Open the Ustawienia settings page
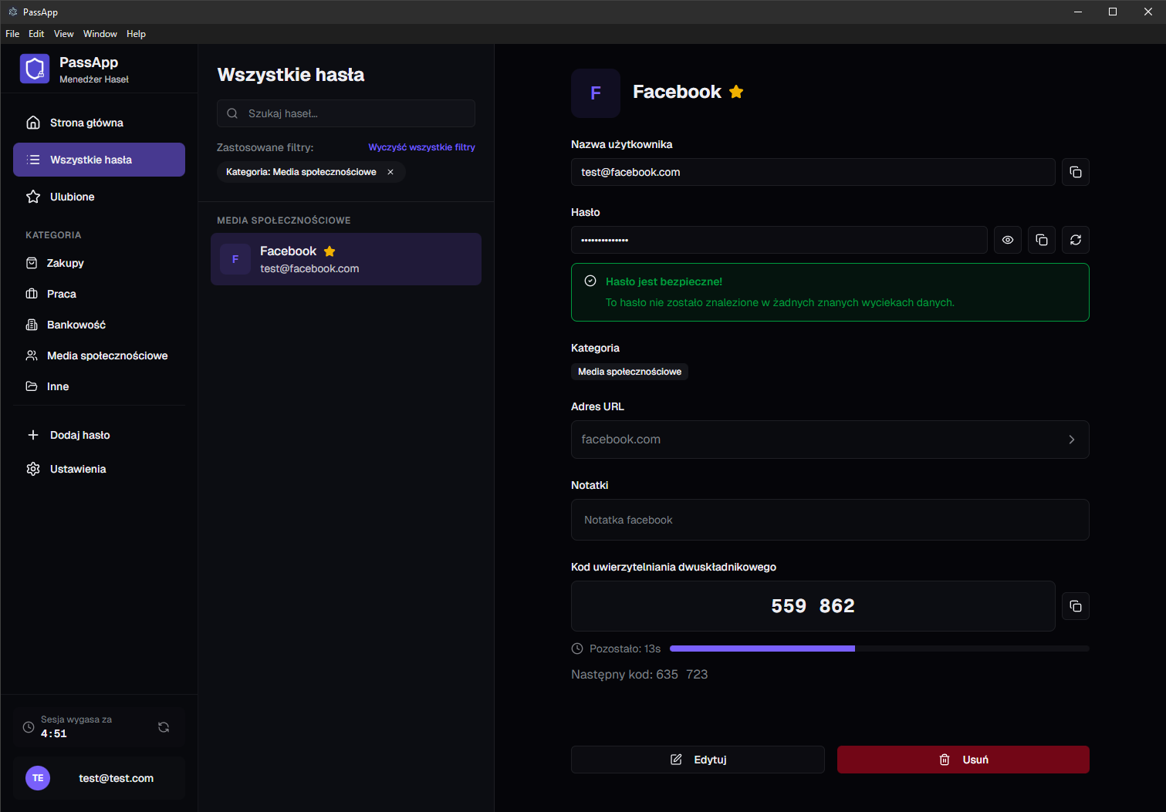Screen dimensions: 1166x812 (77, 469)
